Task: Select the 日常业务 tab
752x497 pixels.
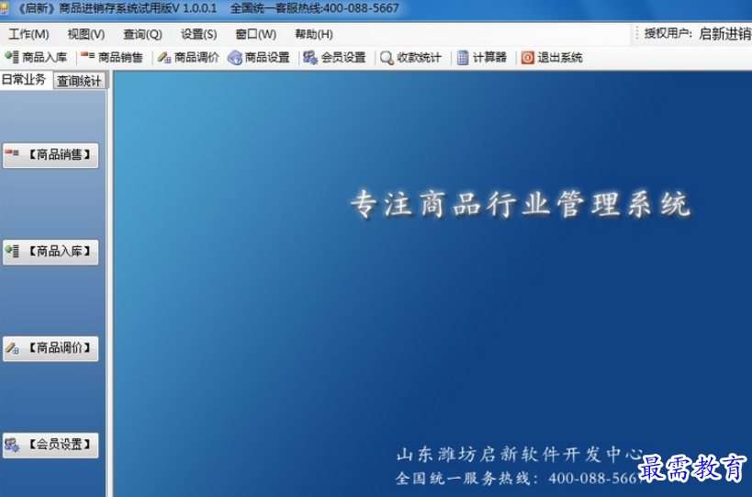Action: [25, 80]
